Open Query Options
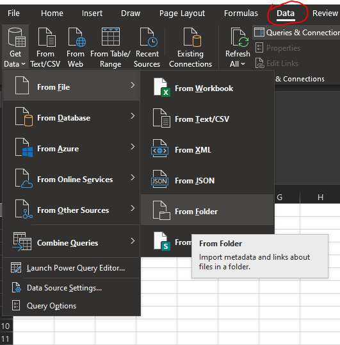The width and height of the screenshot is (340, 345). click(72, 306)
